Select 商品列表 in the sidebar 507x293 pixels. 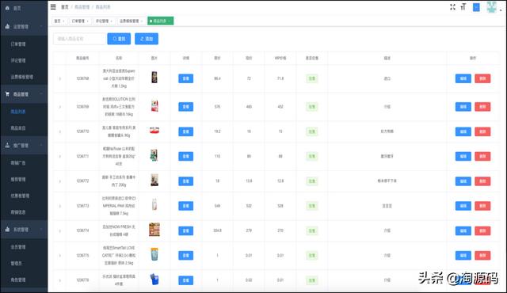pyautogui.click(x=24, y=112)
